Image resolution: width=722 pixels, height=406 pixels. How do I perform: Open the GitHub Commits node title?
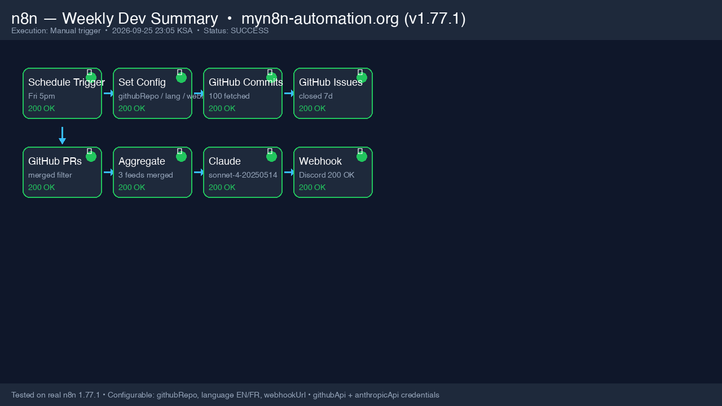(x=245, y=82)
